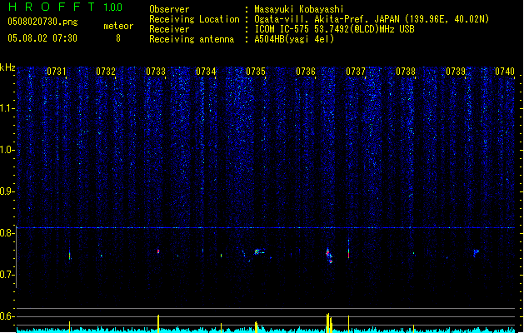The width and height of the screenshot is (524, 333).
Task: Click the 0731 time marker
Action: (56, 72)
